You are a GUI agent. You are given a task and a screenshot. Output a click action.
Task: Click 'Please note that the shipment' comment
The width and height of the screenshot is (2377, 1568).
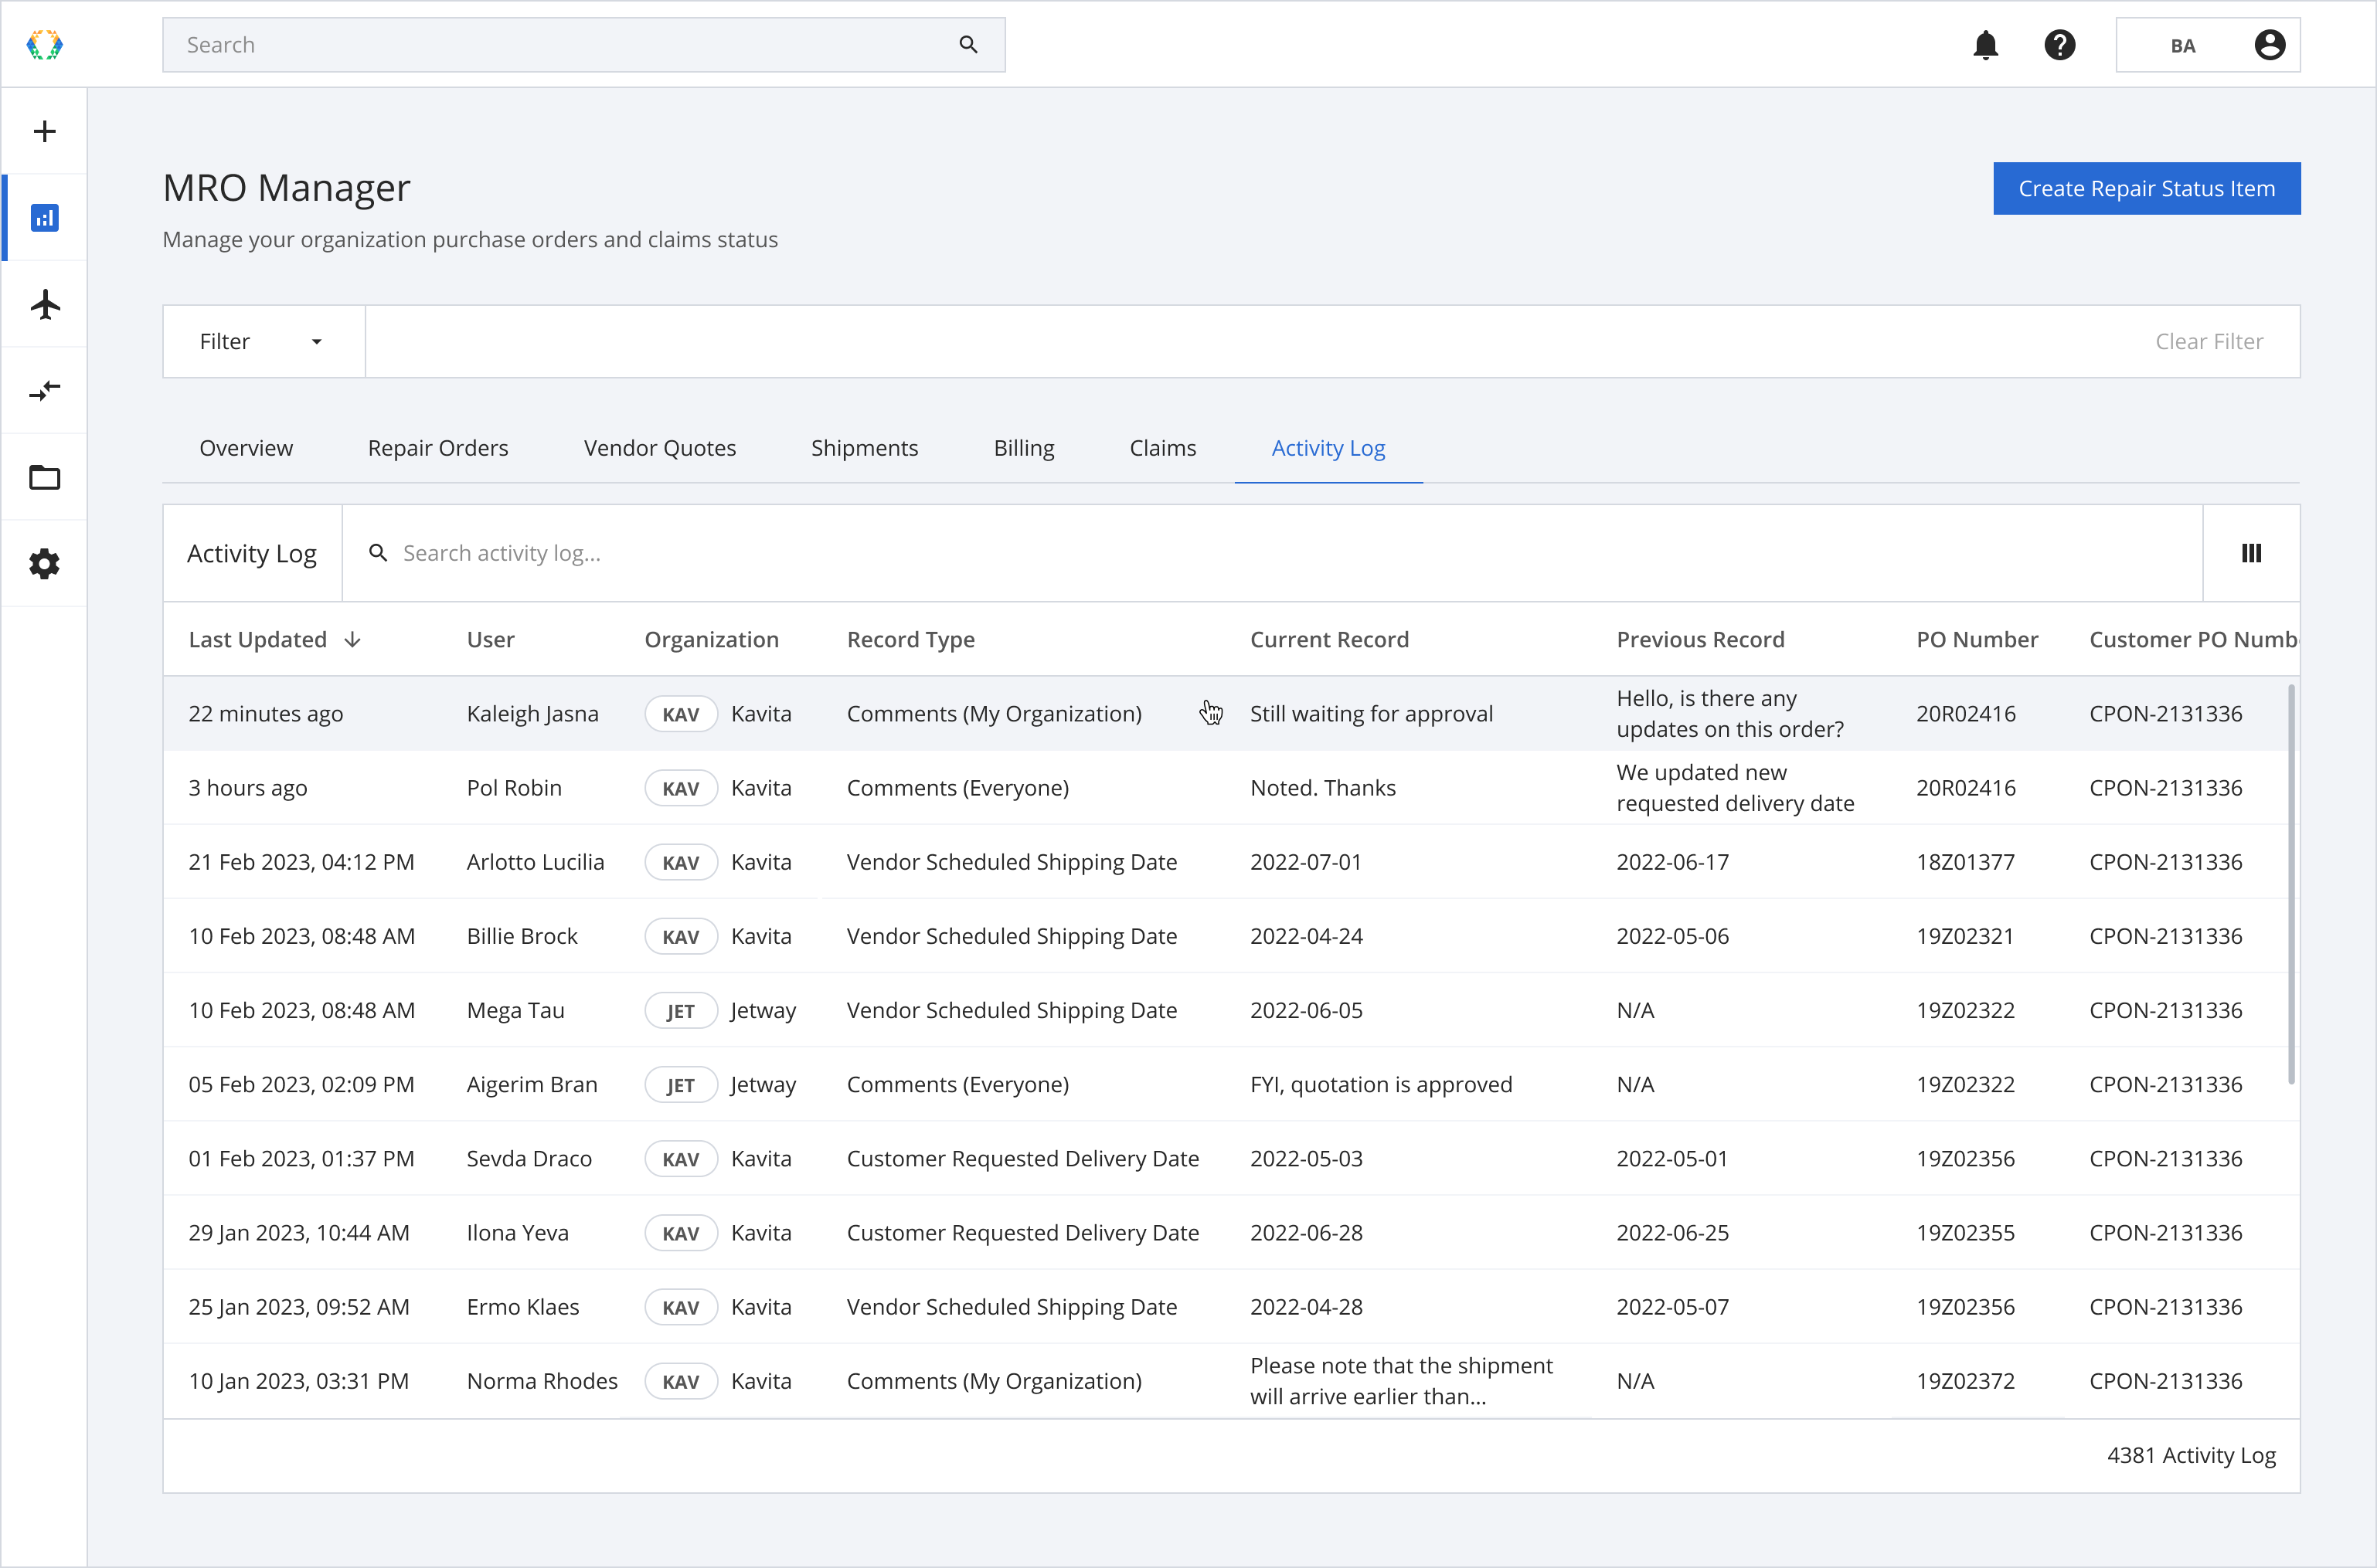coord(1400,1381)
